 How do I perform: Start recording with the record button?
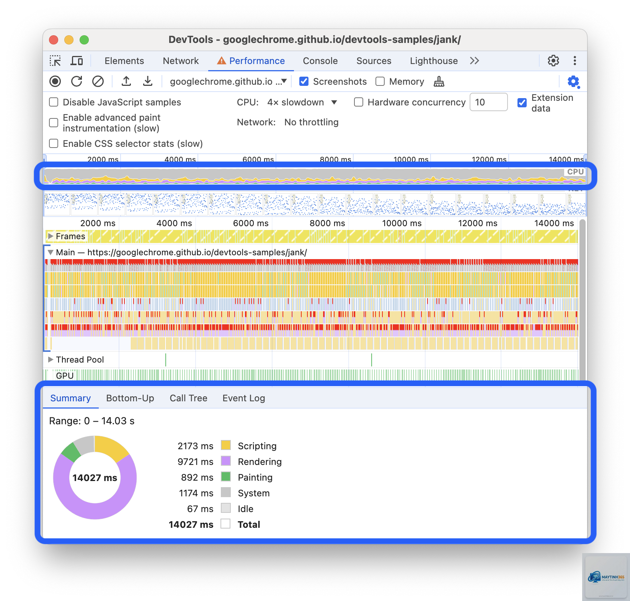click(55, 81)
